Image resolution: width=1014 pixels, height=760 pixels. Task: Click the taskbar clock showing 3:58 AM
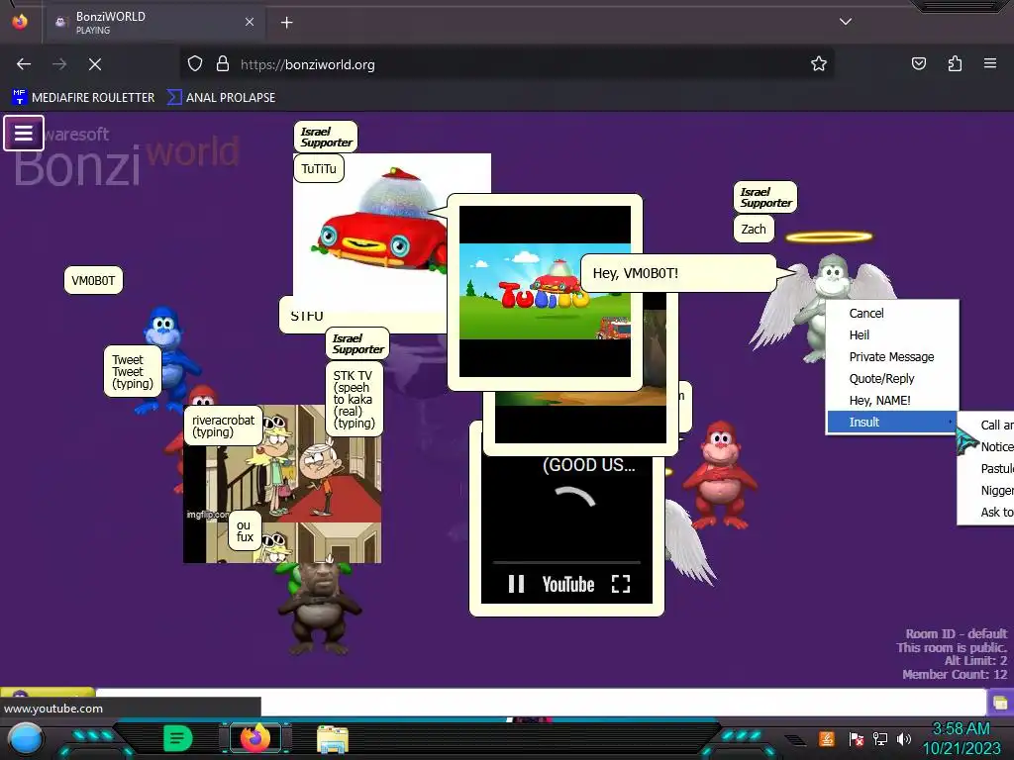point(961,738)
